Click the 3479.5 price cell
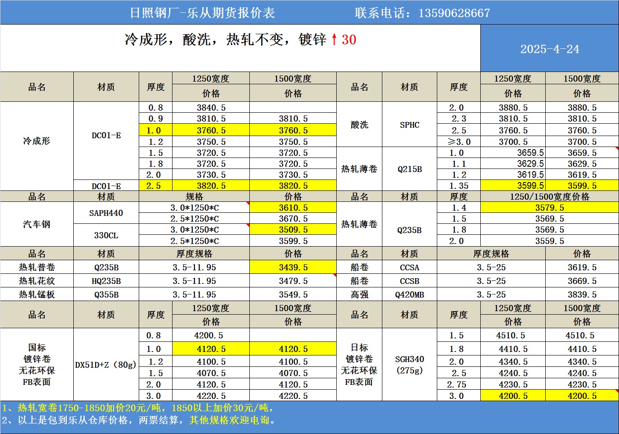 coord(293,281)
